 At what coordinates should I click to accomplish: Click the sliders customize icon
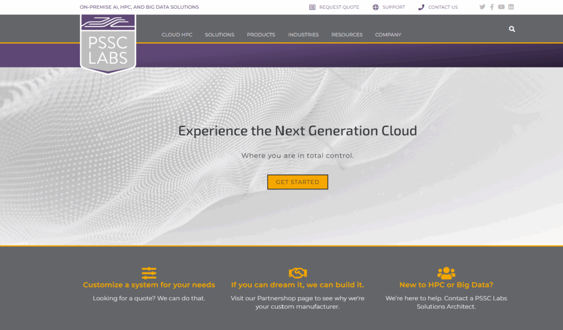tap(149, 273)
